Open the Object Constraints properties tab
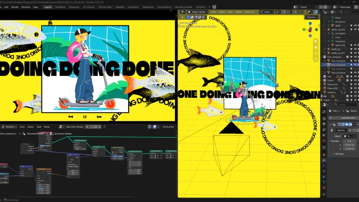 [x=324, y=177]
